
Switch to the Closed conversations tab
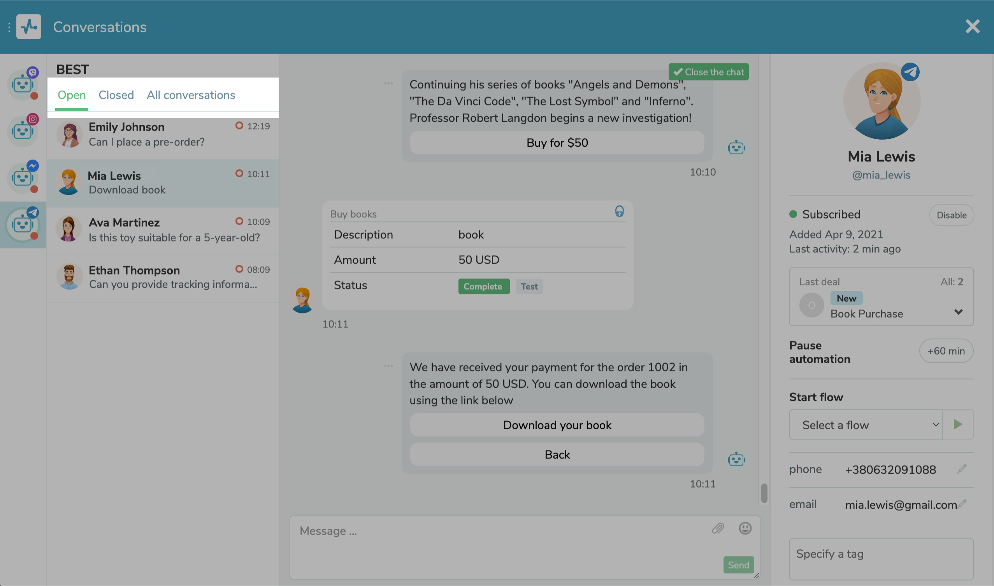click(117, 94)
